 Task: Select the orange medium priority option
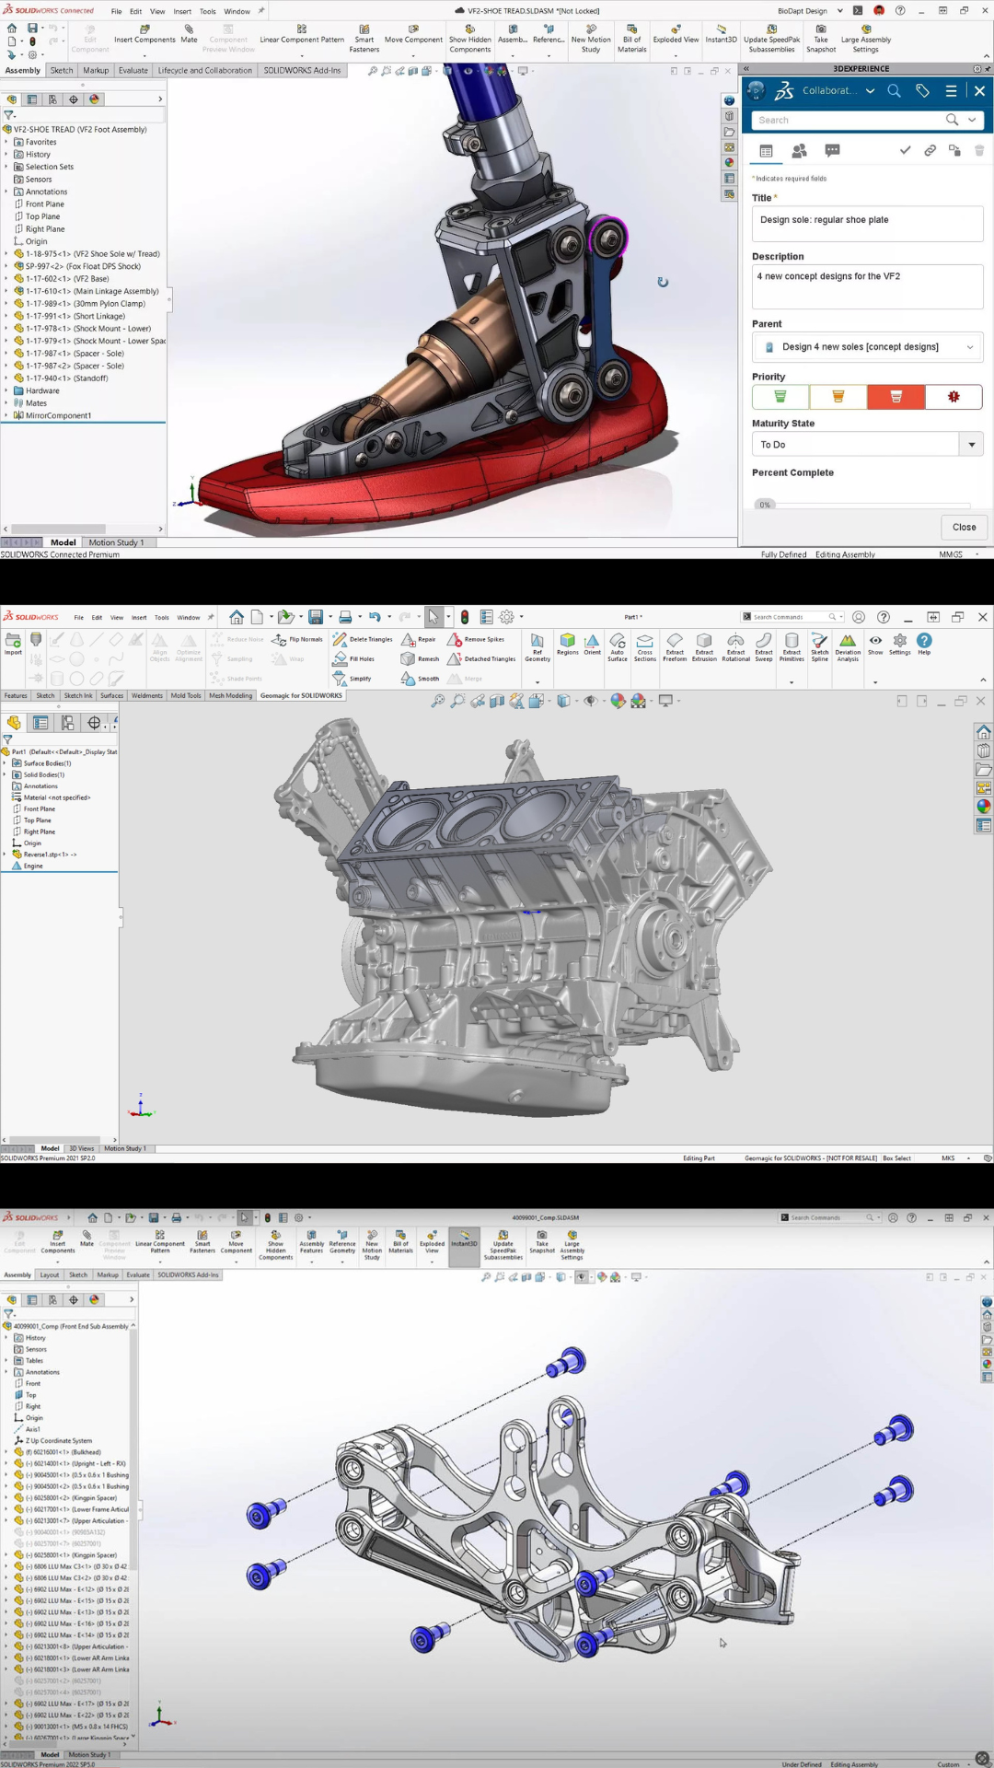pyautogui.click(x=838, y=397)
